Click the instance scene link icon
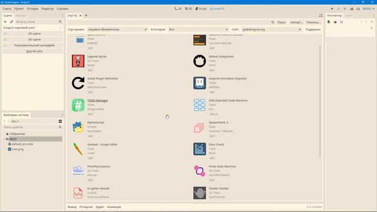This screenshot has height=212, width=377. pos(11,22)
